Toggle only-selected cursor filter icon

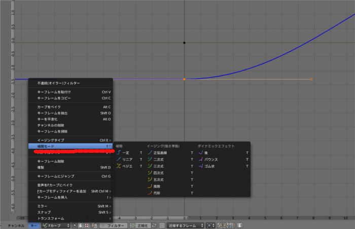(75, 225)
